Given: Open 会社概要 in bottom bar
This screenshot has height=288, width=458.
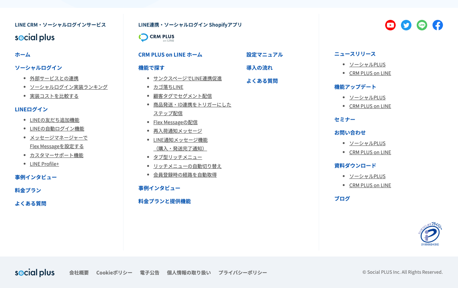Looking at the screenshot, I should 79,273.
